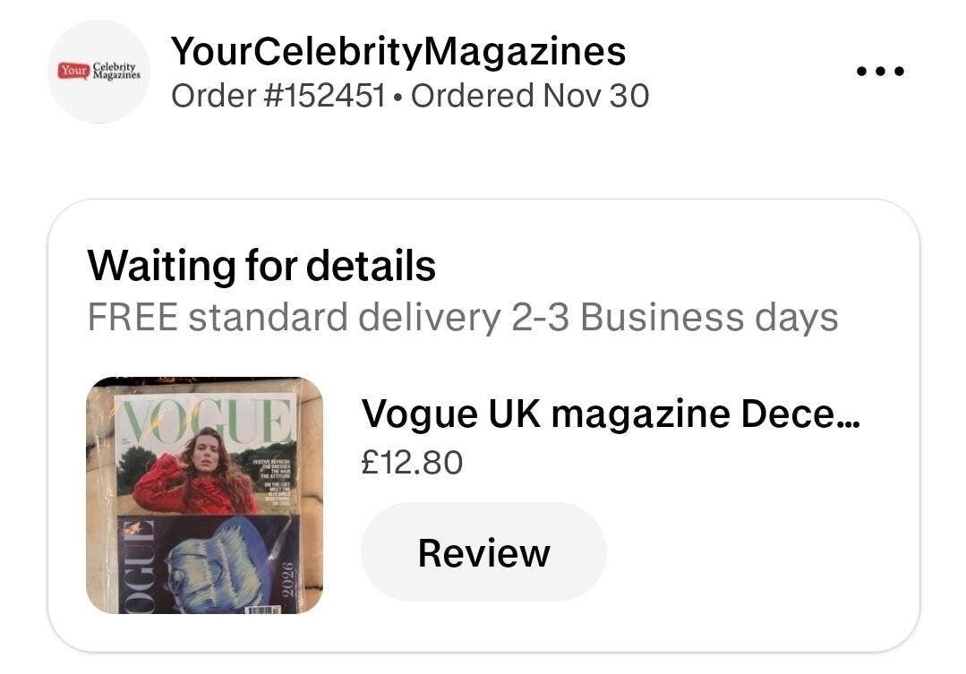Viewport: 966px width, 674px height.
Task: Open the three-dot more options menu
Action: (x=880, y=71)
